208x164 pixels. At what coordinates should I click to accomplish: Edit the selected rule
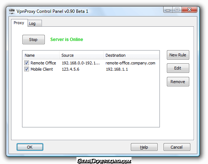(x=178, y=68)
